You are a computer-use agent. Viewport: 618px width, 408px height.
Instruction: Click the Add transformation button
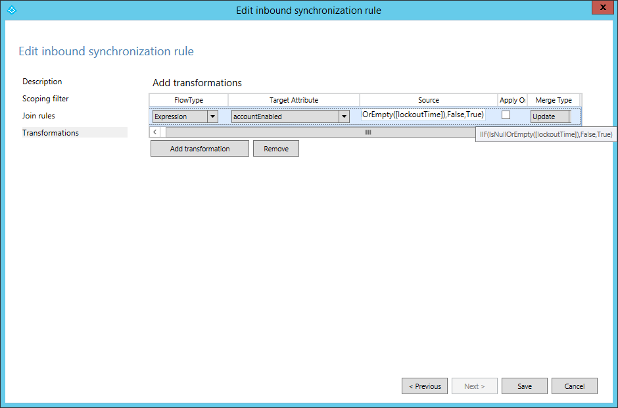pyautogui.click(x=200, y=149)
